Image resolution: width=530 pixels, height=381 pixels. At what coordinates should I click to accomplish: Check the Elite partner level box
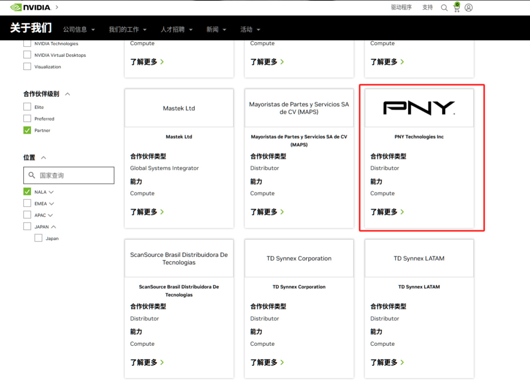pos(27,107)
